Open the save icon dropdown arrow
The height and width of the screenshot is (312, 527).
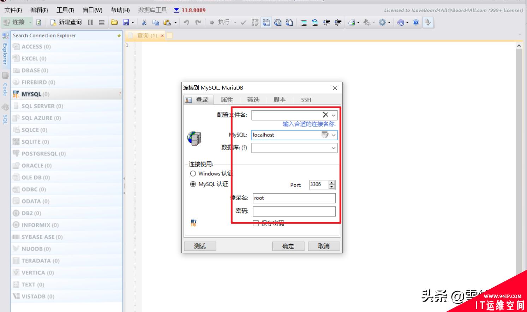[133, 23]
